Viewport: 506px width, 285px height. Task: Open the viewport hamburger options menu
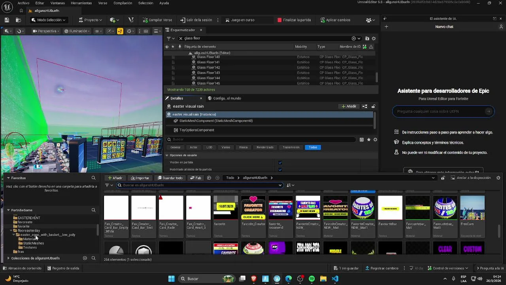(x=157, y=31)
